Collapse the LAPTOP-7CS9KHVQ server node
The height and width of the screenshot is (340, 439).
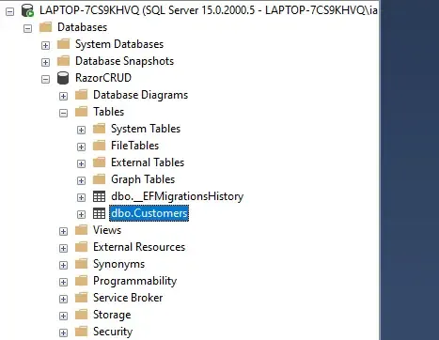tap(10, 12)
